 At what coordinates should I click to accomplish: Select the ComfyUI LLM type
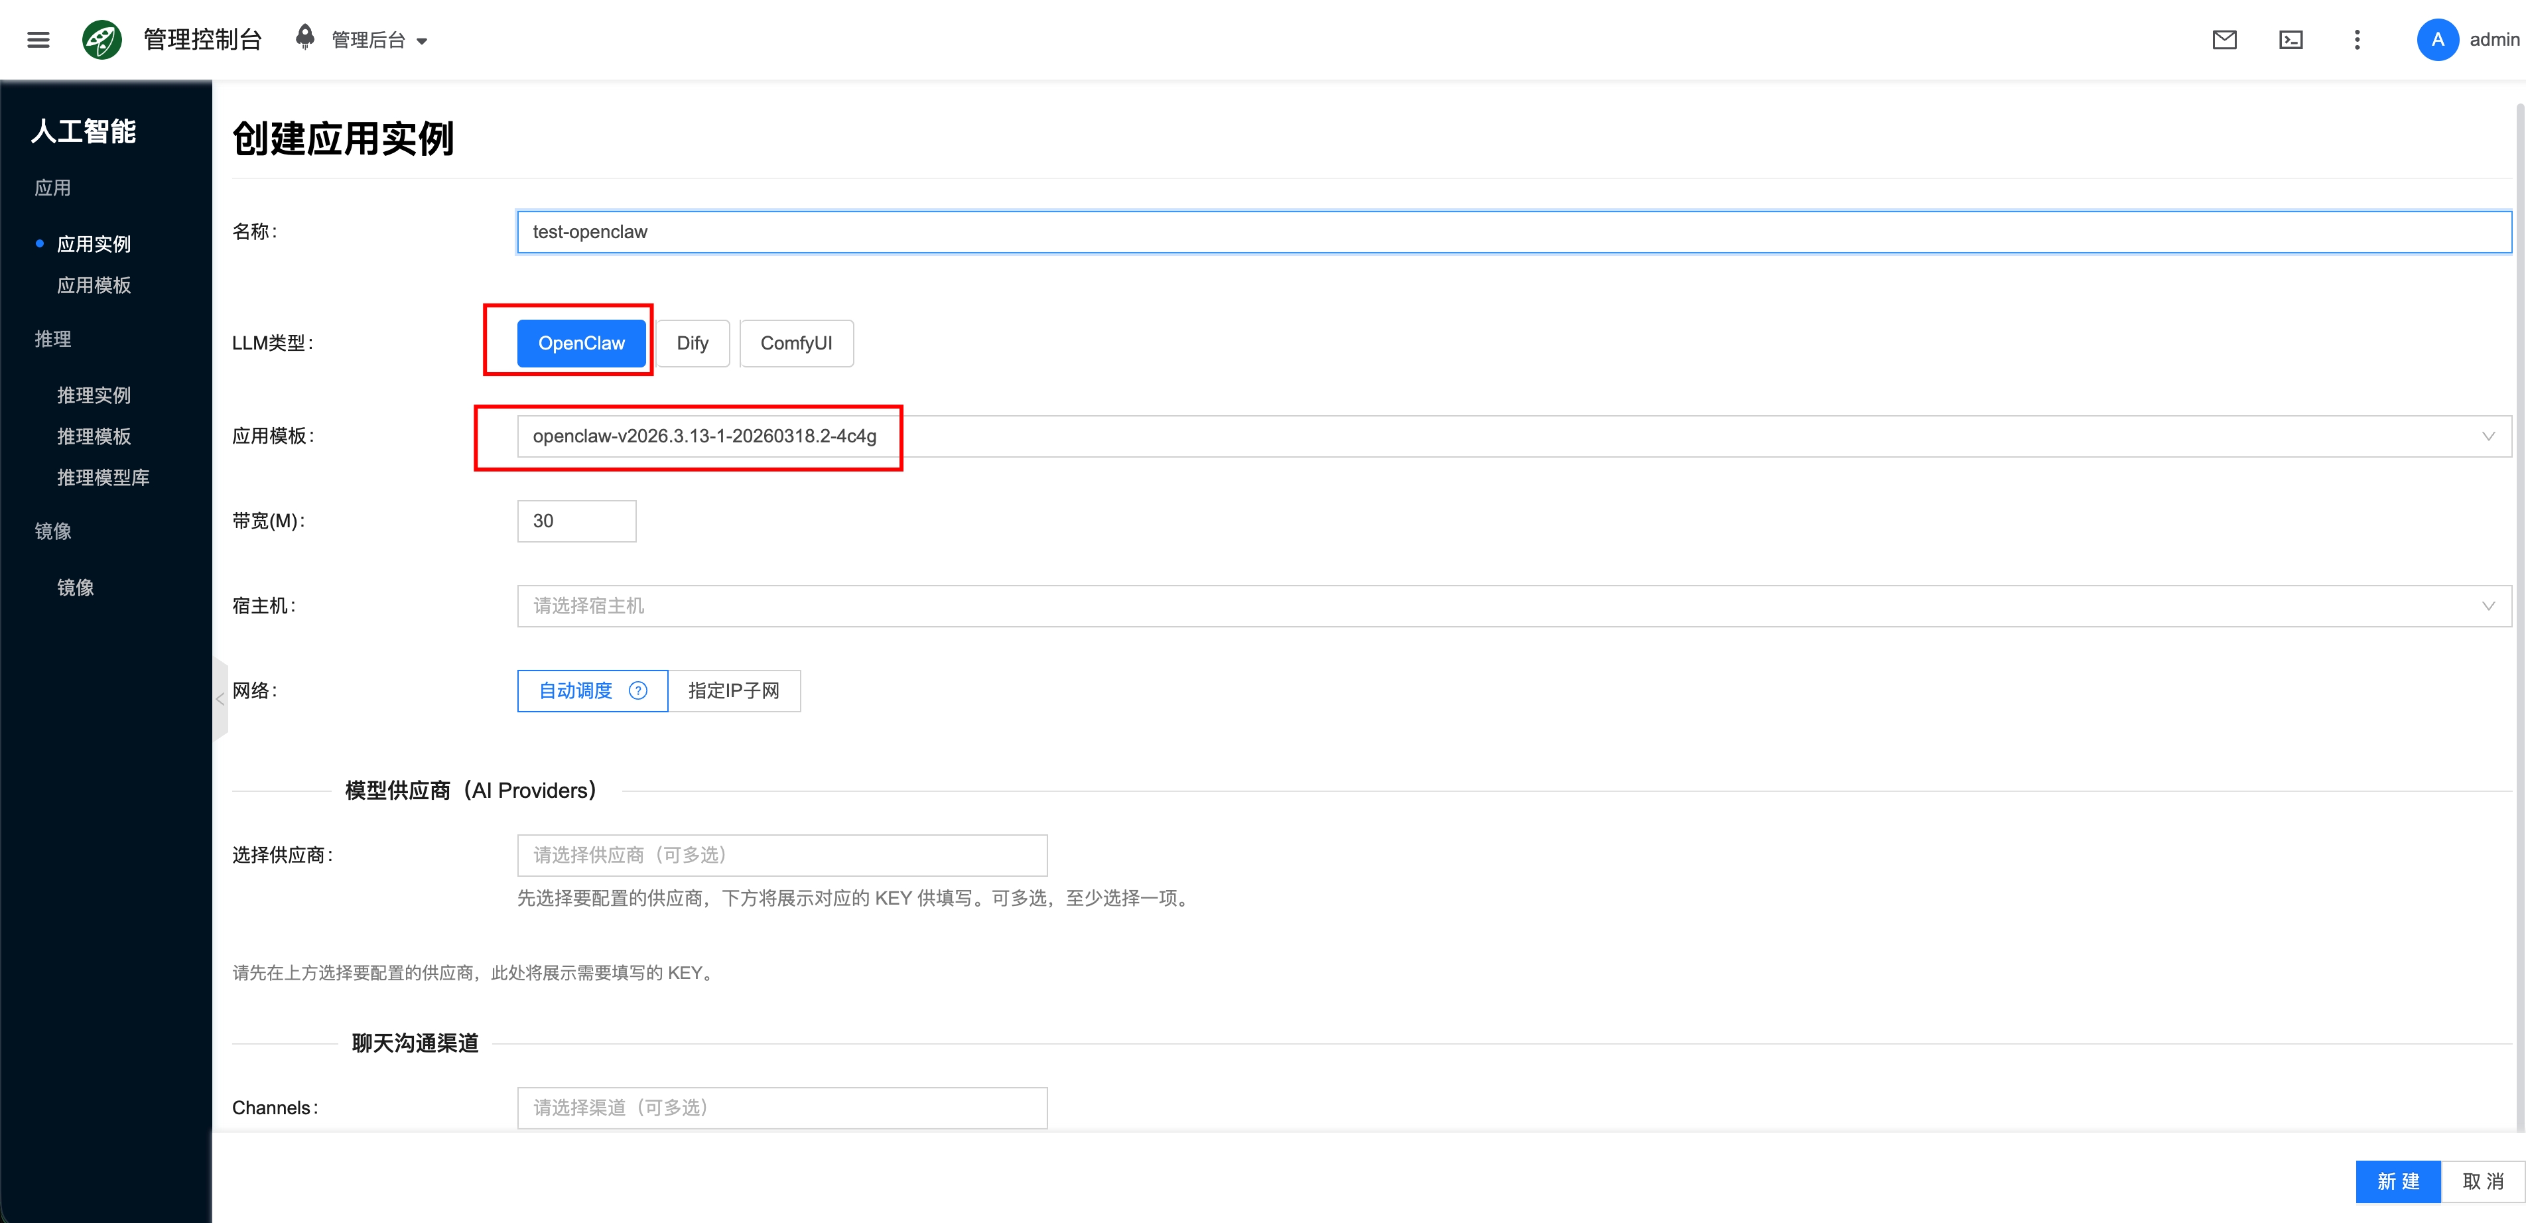pos(795,344)
